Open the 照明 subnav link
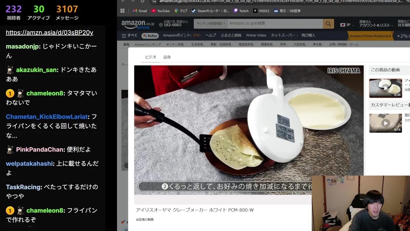 click(x=283, y=45)
